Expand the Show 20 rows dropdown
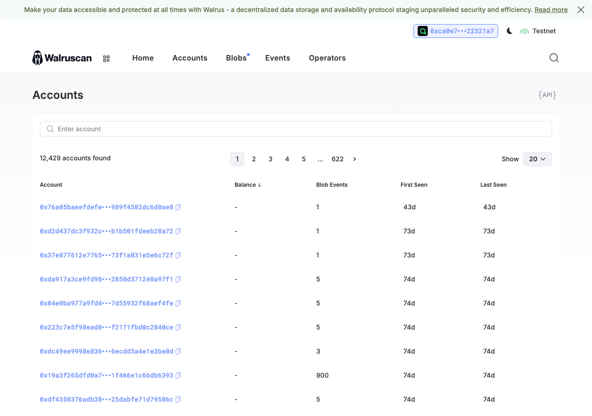The width and height of the screenshot is (592, 416). click(537, 159)
